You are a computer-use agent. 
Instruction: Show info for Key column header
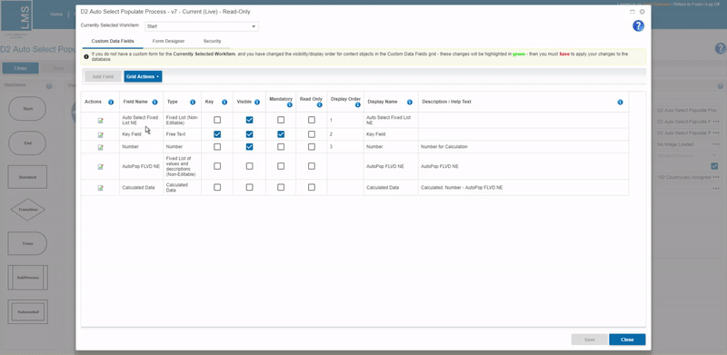tap(224, 102)
